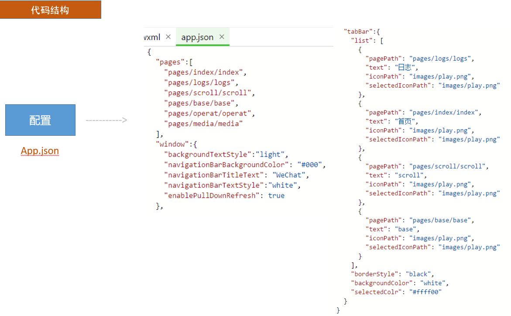The height and width of the screenshot is (316, 511).
Task: Click the "backgroundColor": "white" line
Action: 400,283
